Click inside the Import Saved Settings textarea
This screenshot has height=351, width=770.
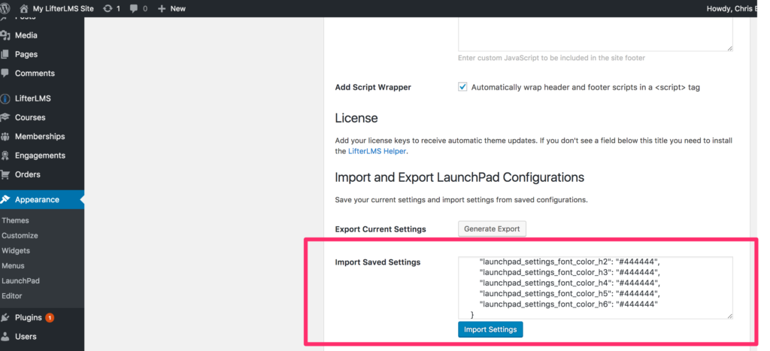point(596,288)
